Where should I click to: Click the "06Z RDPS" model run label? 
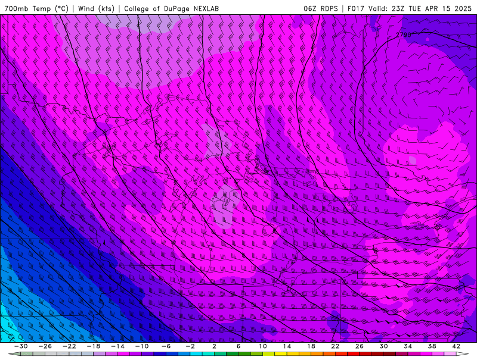point(321,8)
